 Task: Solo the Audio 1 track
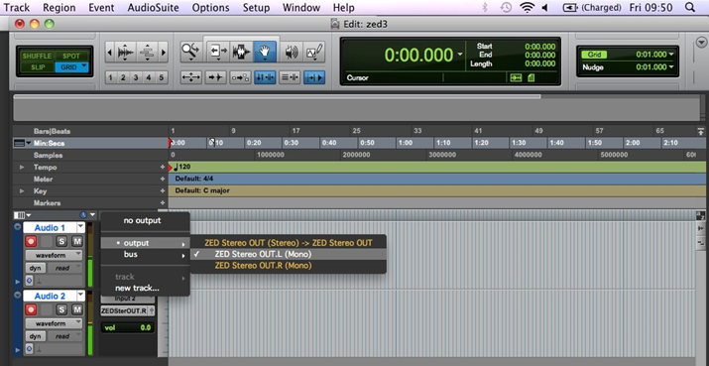[61, 241]
